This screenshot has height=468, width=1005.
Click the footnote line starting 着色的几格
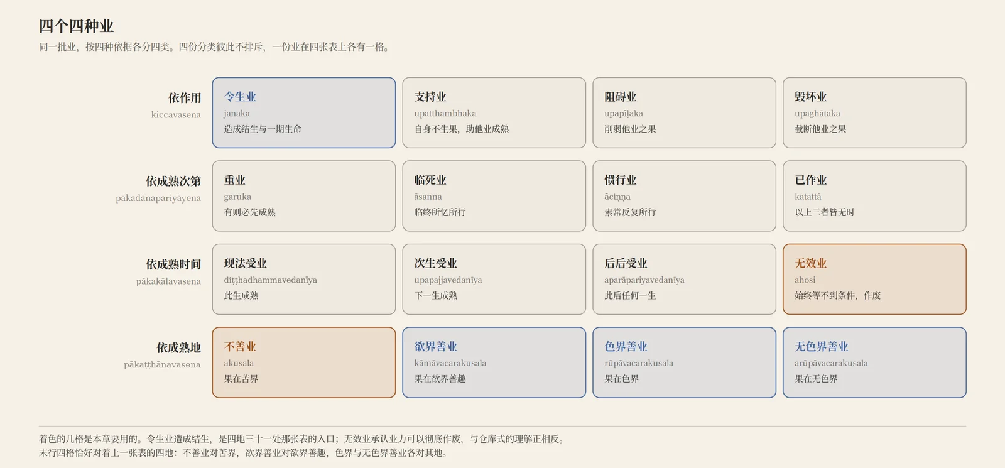[x=303, y=438]
